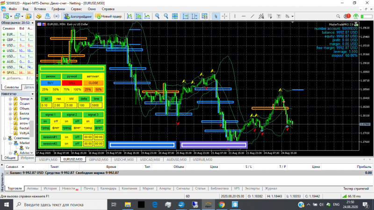Screen dimensions: 374x210
Task: Toggle the Алготрейдинг button
Action: tap(78, 16)
